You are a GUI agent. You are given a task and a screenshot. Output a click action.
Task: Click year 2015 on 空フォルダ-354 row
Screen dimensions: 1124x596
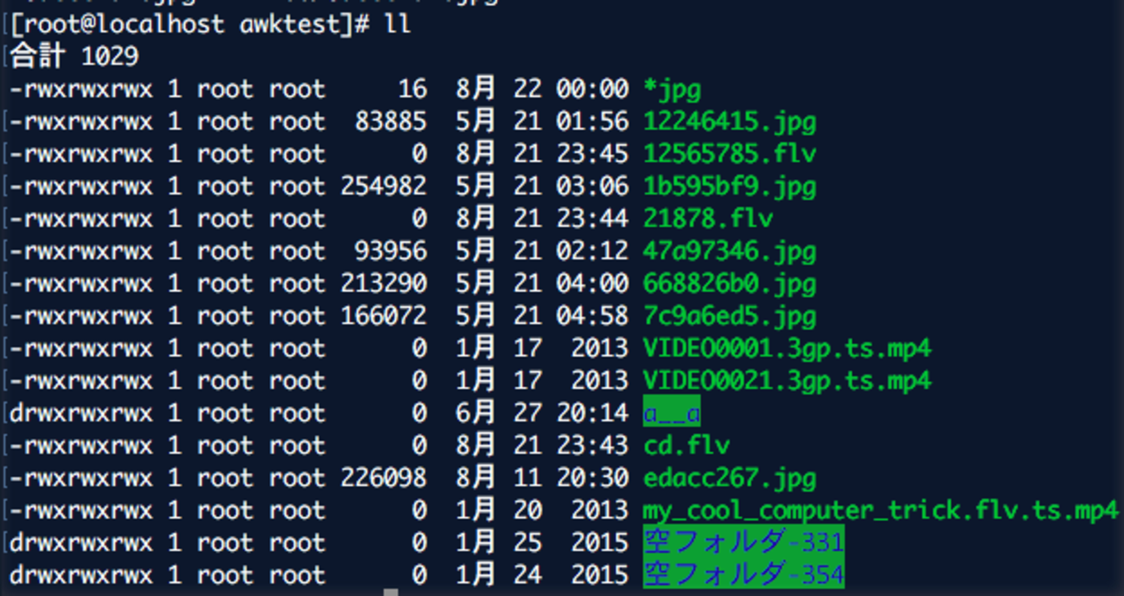(600, 574)
